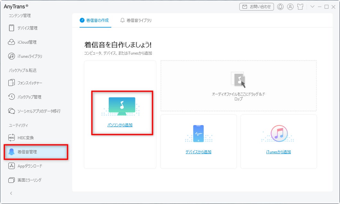Open the iTunesライブラリ manager
This screenshot has height=204, width=340.
click(27, 56)
